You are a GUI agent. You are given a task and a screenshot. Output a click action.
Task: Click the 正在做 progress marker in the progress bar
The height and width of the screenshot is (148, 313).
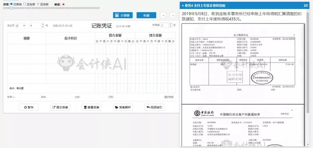click(11, 8)
